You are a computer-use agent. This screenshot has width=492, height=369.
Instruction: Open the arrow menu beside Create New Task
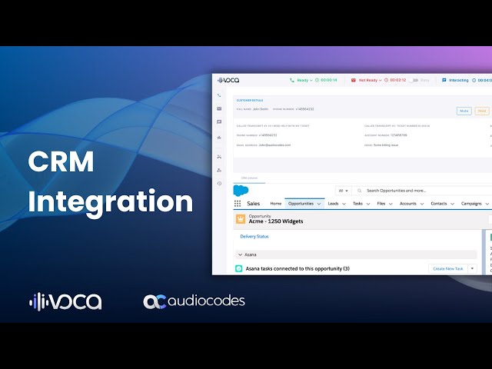[472, 268]
